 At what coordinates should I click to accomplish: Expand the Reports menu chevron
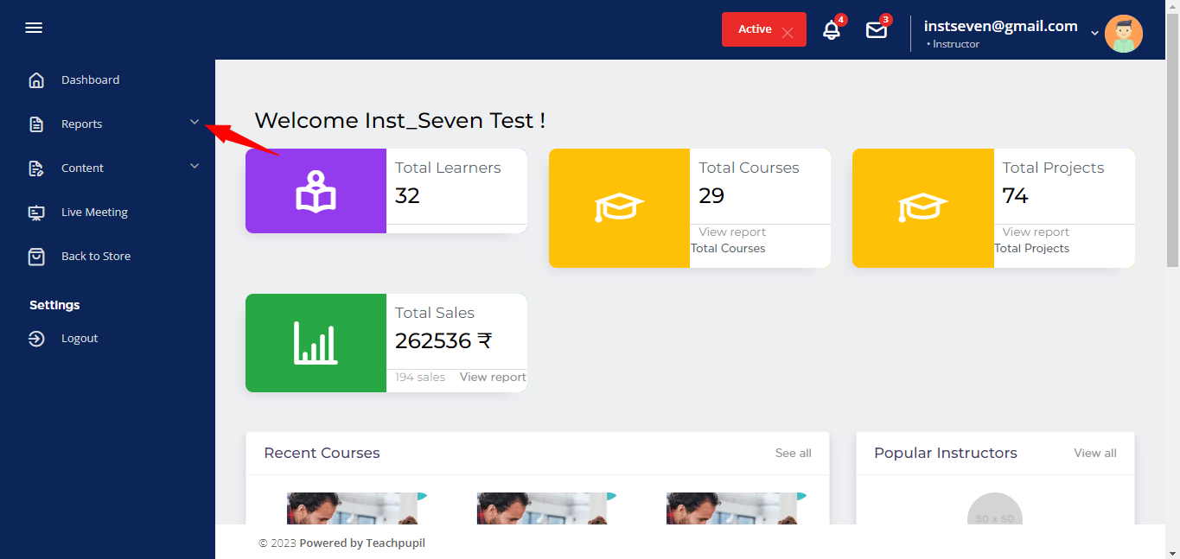195,123
